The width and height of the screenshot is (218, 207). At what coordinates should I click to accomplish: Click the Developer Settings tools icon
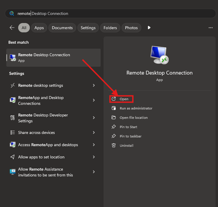(x=13, y=118)
